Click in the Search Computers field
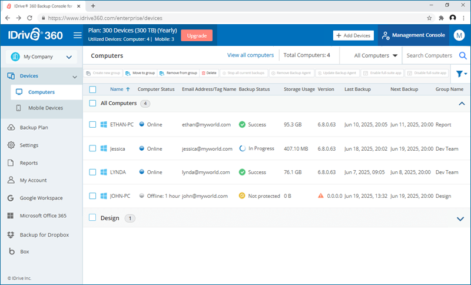The image size is (471, 285). 429,55
